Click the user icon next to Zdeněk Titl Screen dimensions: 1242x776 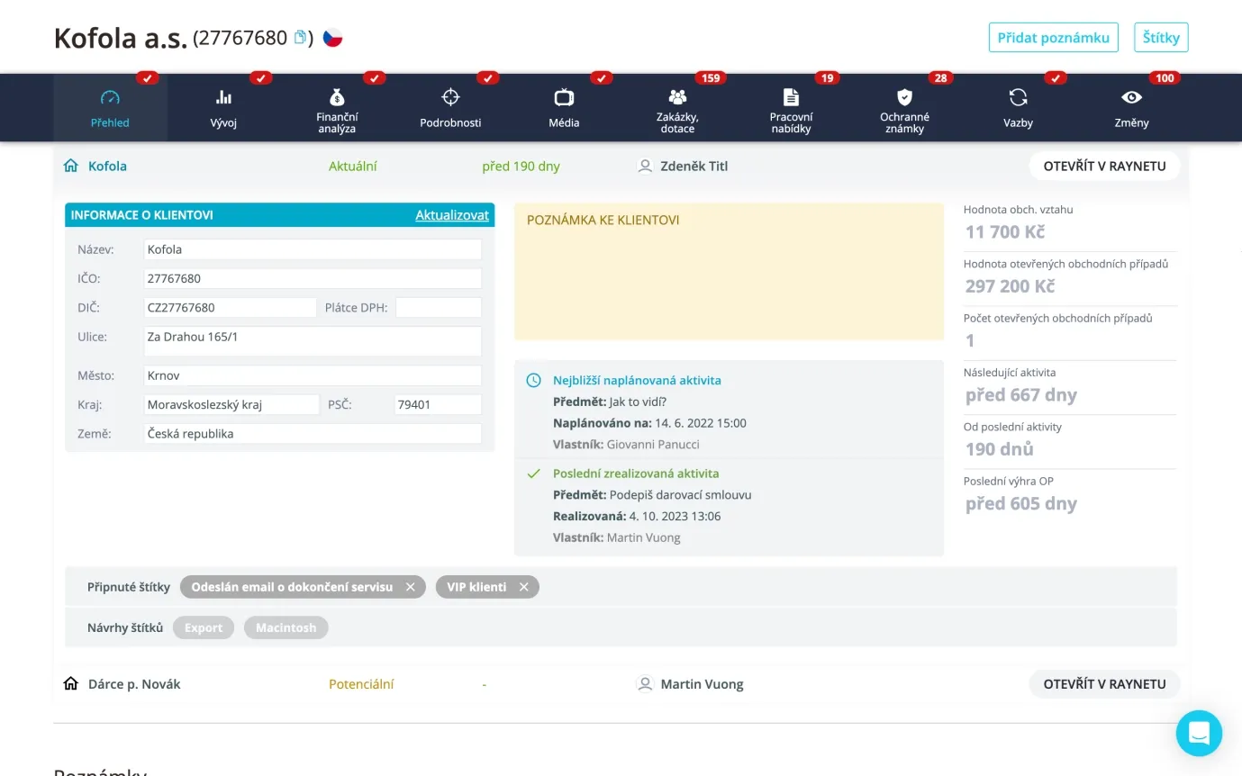coord(645,166)
